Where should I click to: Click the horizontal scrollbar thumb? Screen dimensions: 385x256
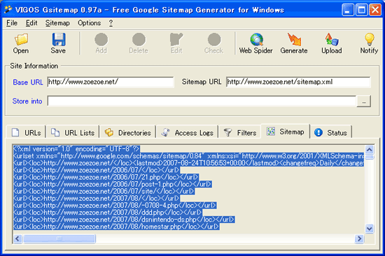point(59,239)
